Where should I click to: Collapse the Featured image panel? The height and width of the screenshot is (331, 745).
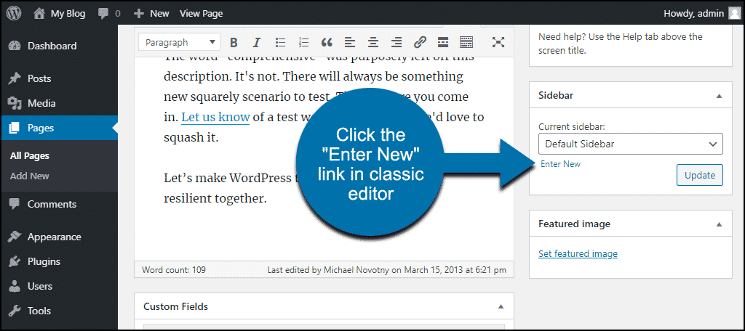[719, 224]
